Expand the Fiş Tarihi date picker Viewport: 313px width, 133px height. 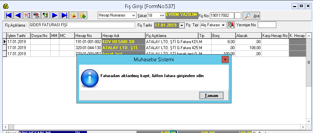[182, 25]
